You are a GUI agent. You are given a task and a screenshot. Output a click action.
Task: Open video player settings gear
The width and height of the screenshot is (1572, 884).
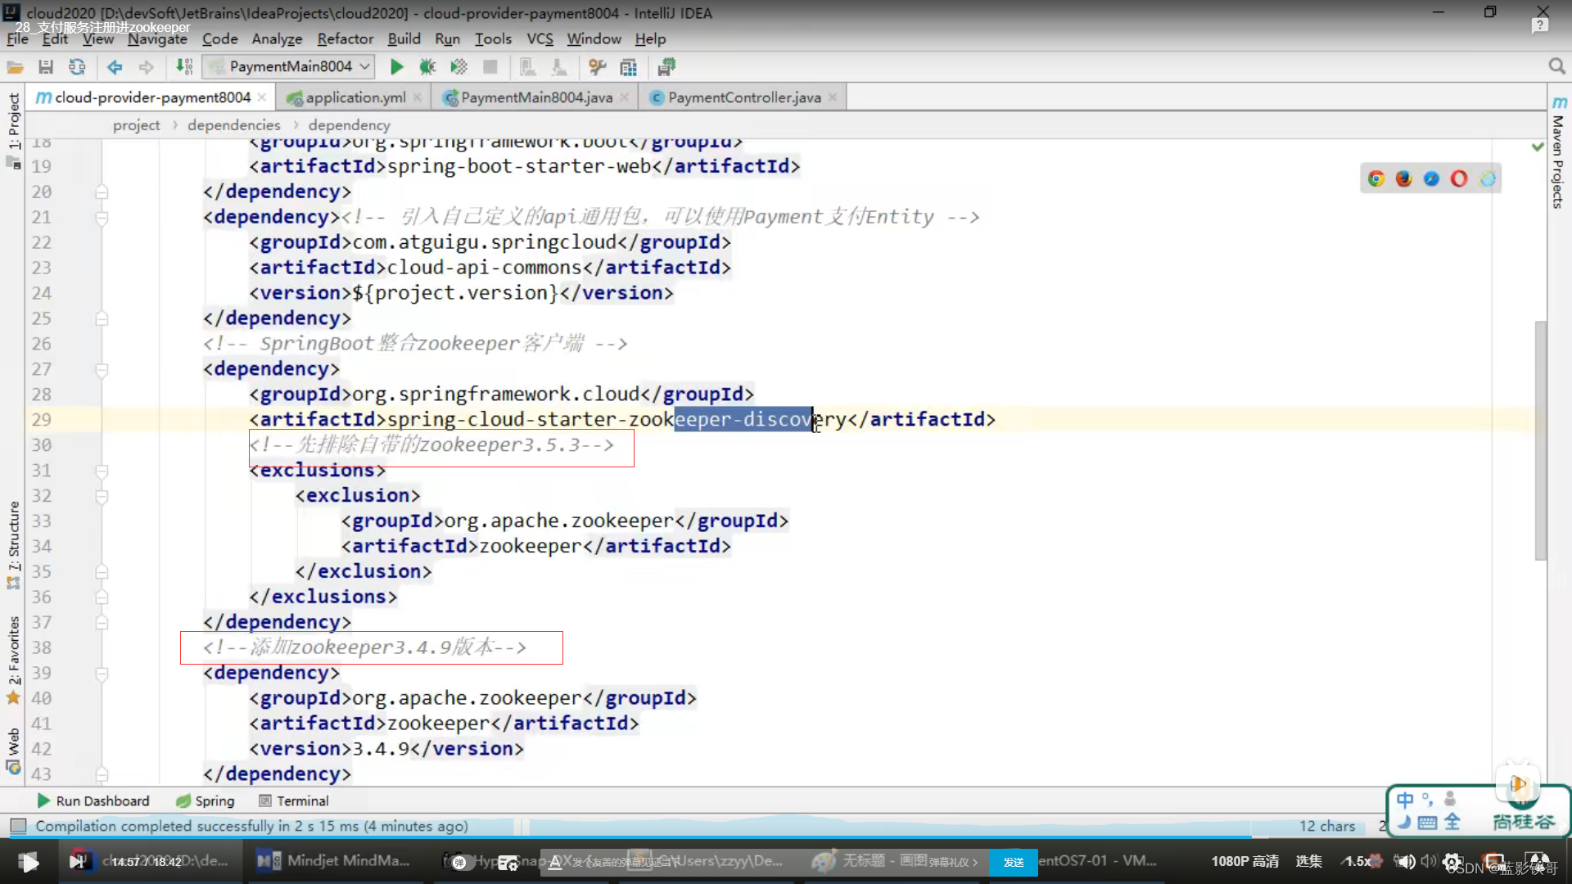click(x=1452, y=861)
